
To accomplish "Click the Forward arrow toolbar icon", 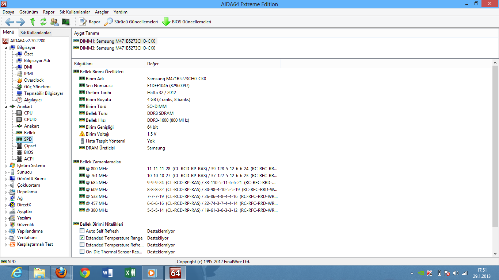I will pos(20,22).
